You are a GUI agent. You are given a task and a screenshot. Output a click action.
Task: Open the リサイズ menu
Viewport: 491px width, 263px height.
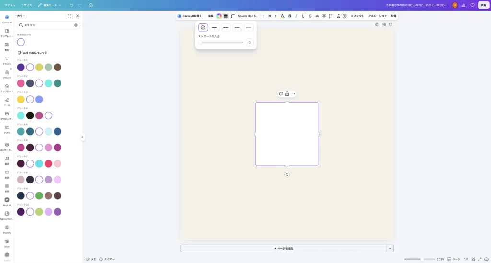[x=27, y=5]
